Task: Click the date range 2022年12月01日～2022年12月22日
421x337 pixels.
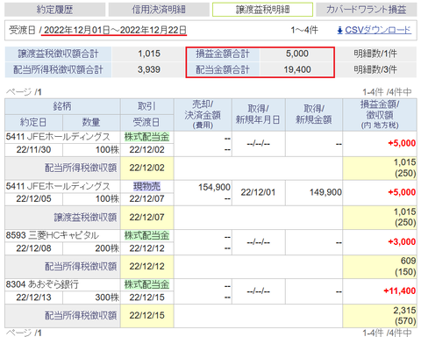Action: point(115,30)
